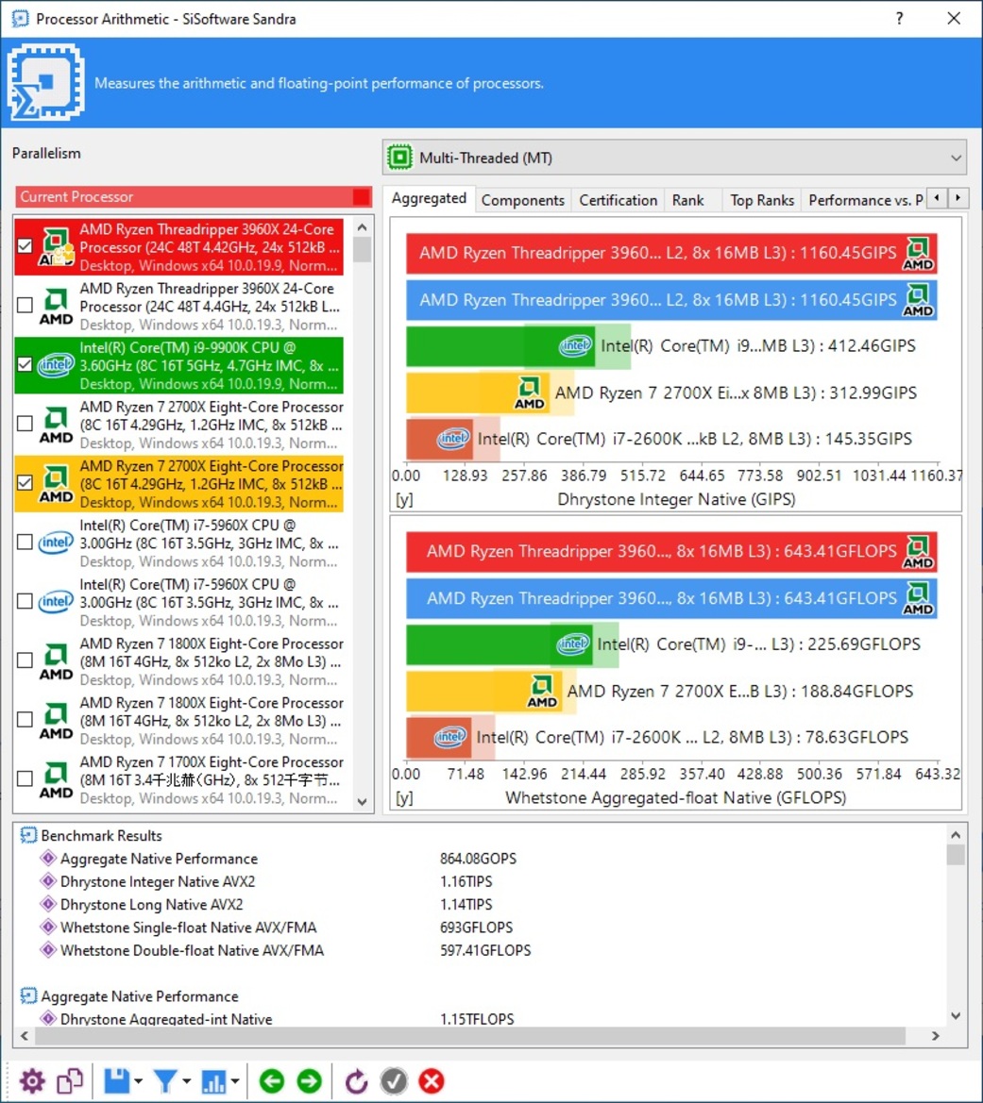Screen dimensions: 983x1103
Task: Click the 312.99GIPS Ryzen 7 2700X bar
Action: [x=478, y=393]
